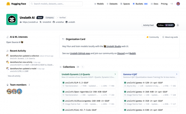Open About org cards info
Image resolution: width=186 pixels, height=114 pixels.
tap(170, 37)
